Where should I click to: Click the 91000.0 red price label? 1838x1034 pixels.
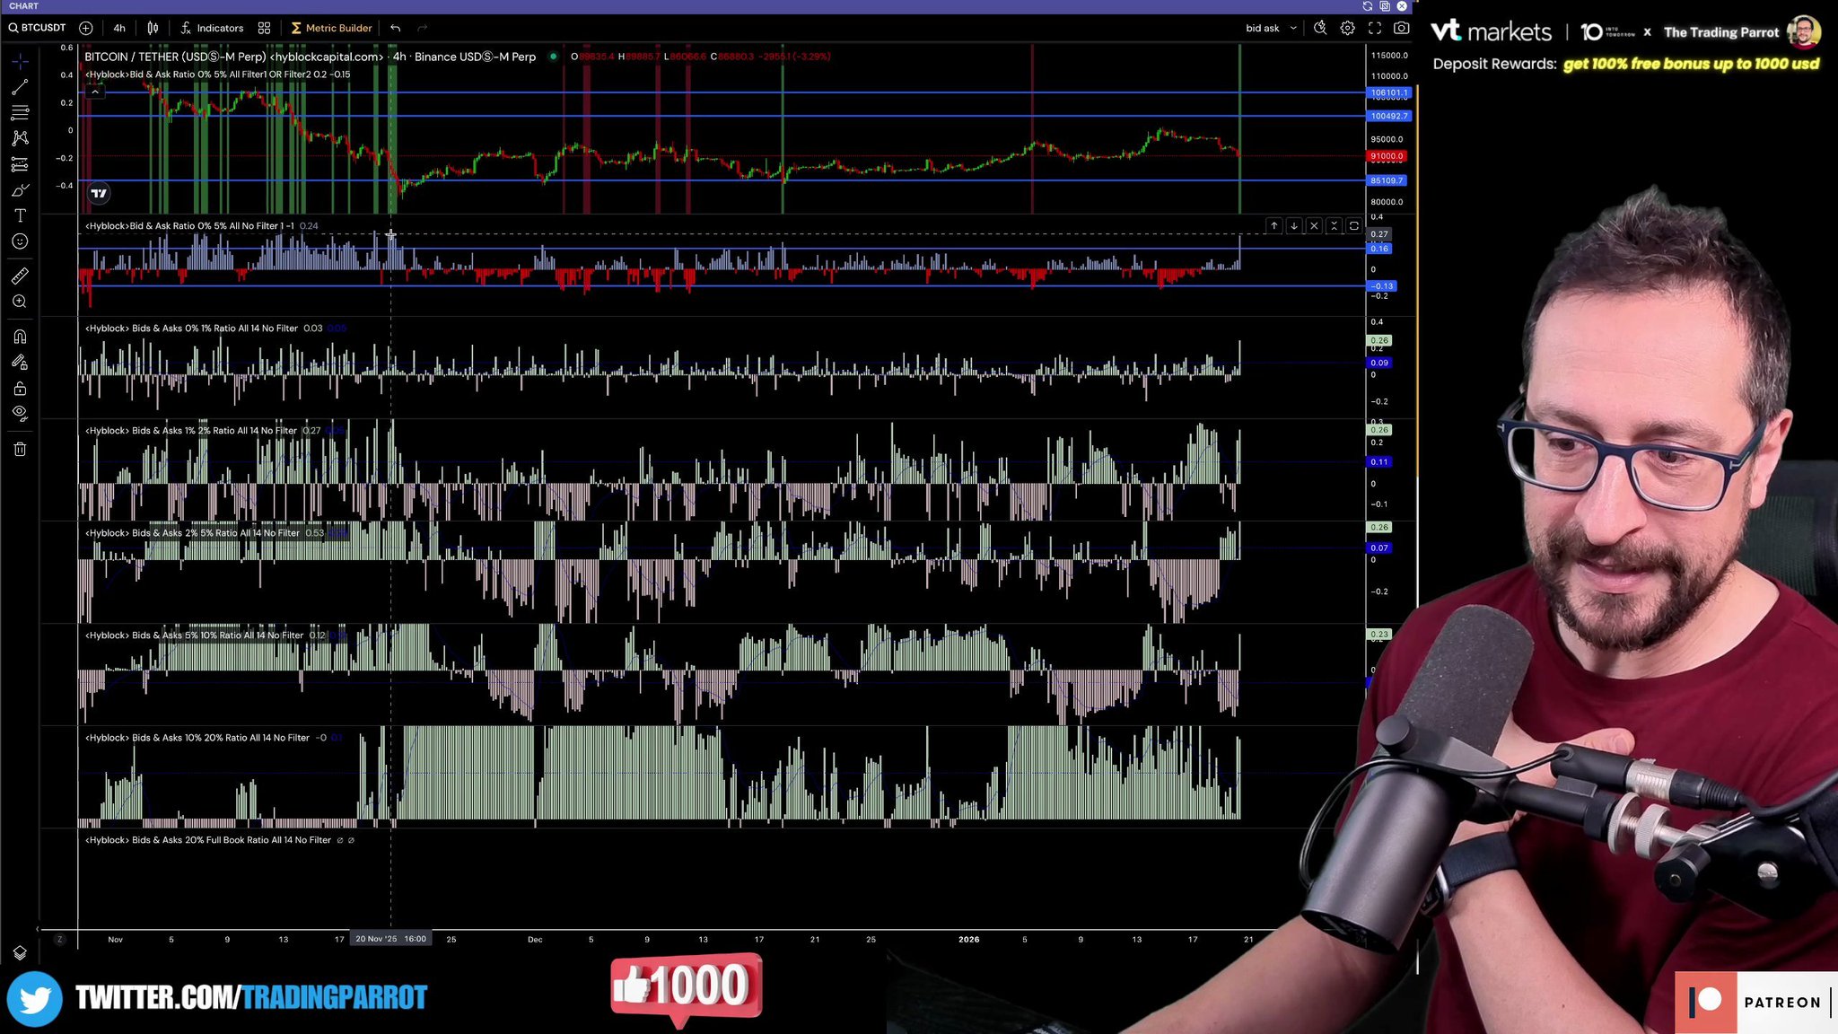point(1387,156)
